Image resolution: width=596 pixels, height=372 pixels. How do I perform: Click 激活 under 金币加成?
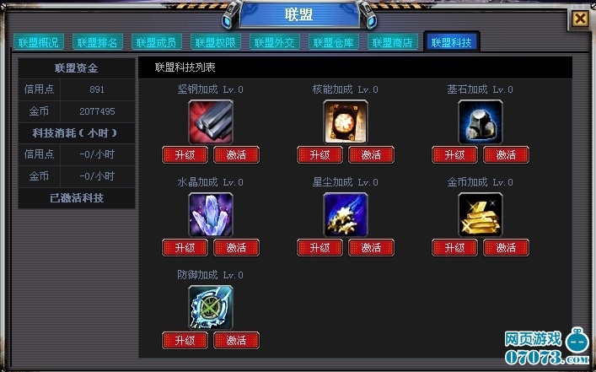point(507,248)
